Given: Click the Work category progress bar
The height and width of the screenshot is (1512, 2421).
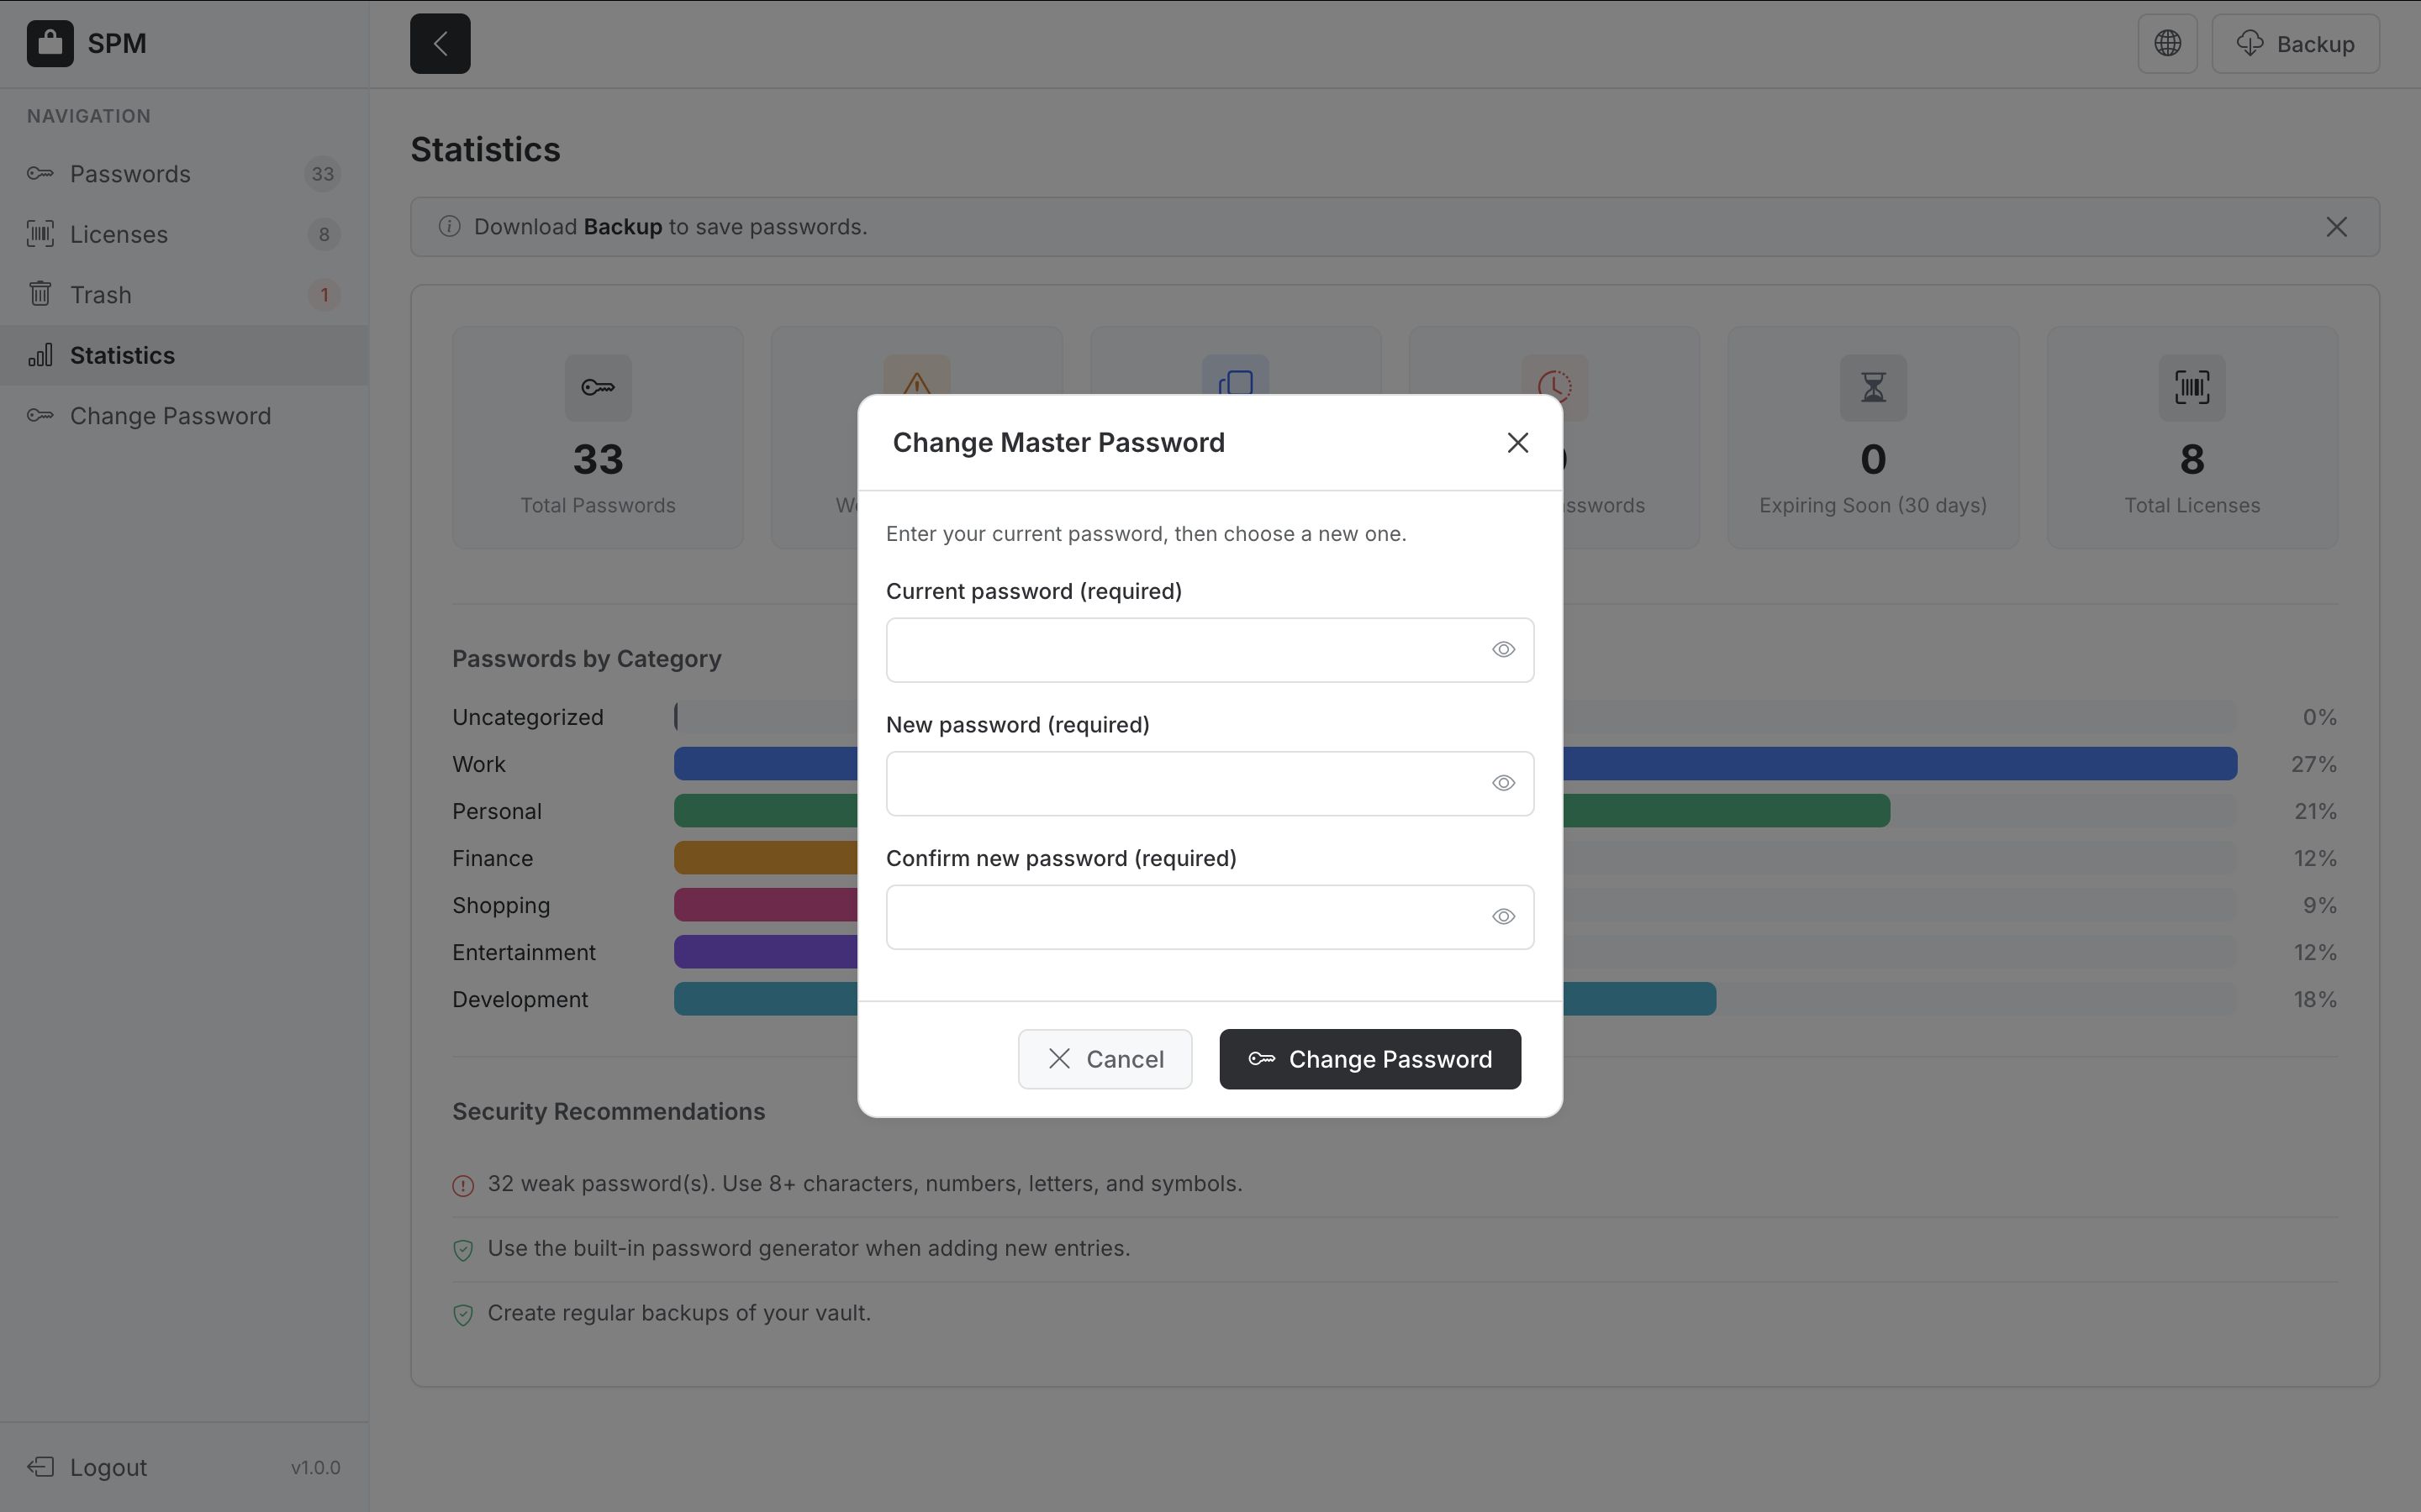Looking at the screenshot, I should click(1901, 764).
